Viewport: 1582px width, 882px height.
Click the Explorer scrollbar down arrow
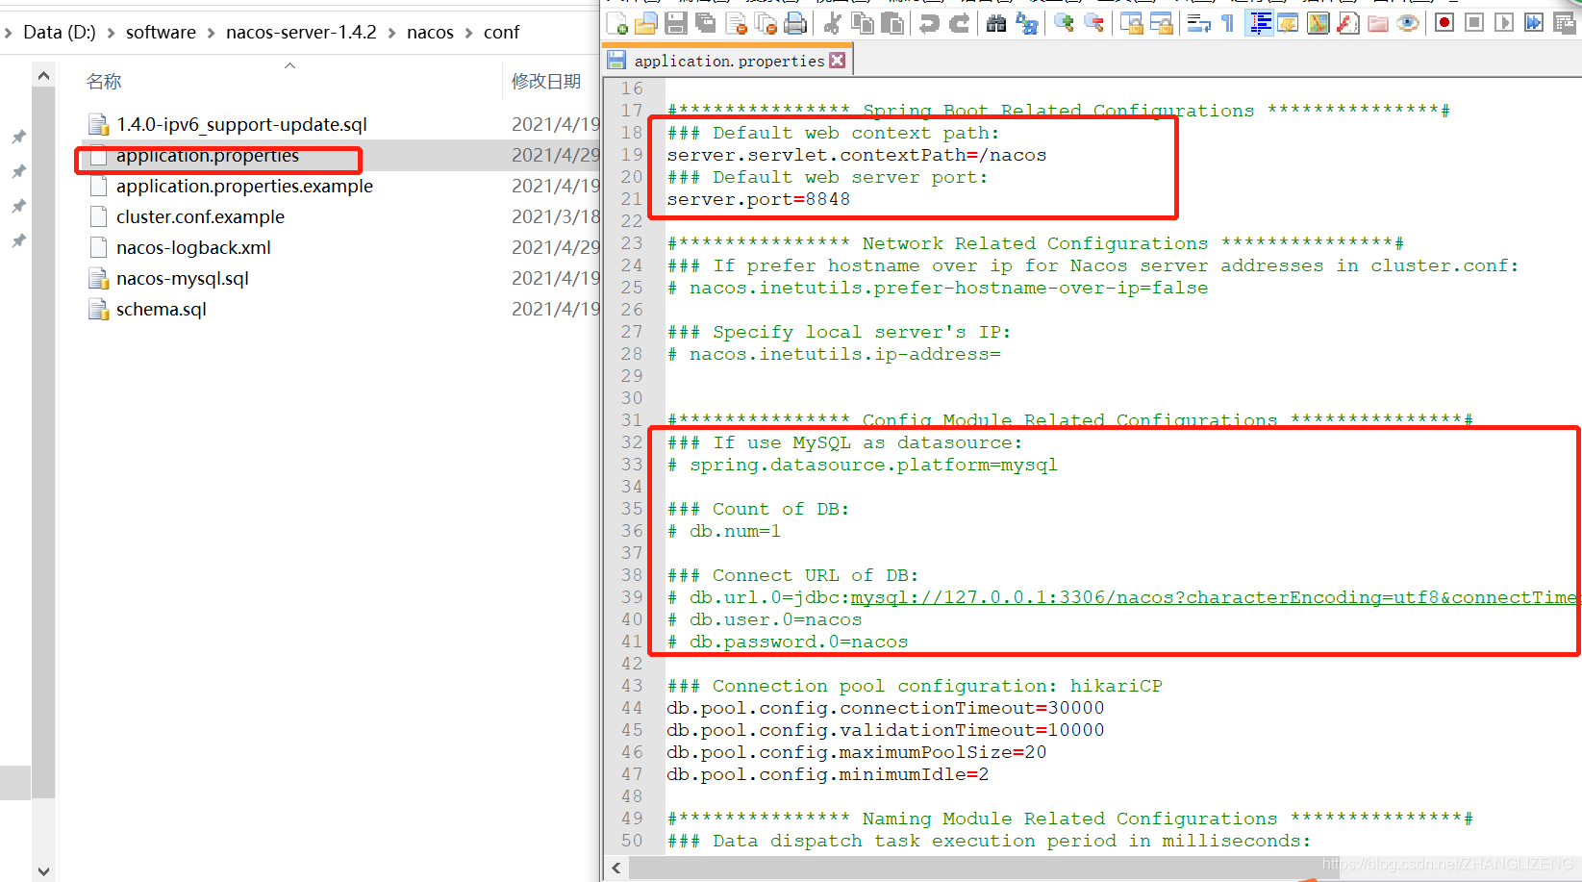pos(43,870)
